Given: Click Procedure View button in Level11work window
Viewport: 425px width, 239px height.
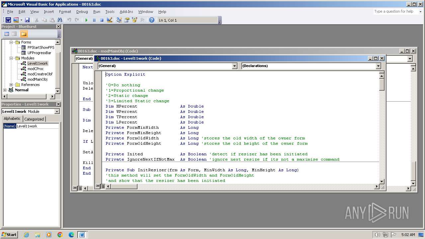Looking at the screenshot, I should tap(98, 187).
